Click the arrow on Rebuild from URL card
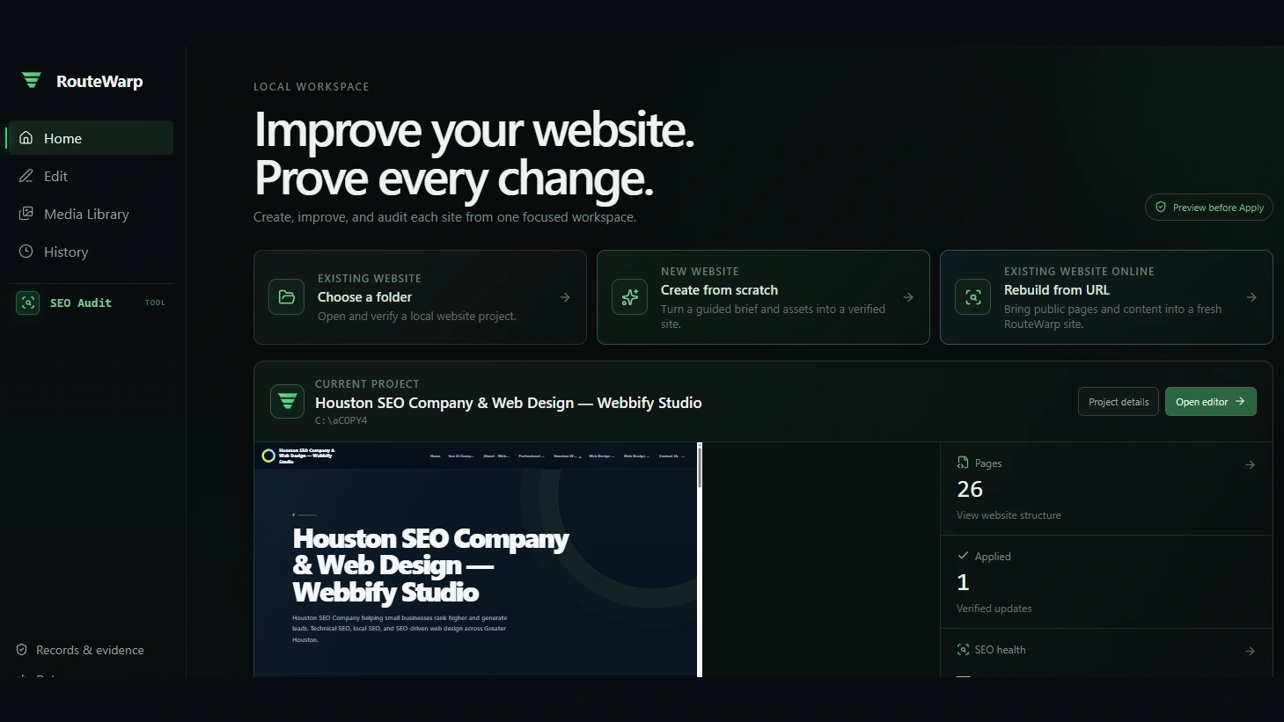This screenshot has height=722, width=1284. pos(1251,297)
